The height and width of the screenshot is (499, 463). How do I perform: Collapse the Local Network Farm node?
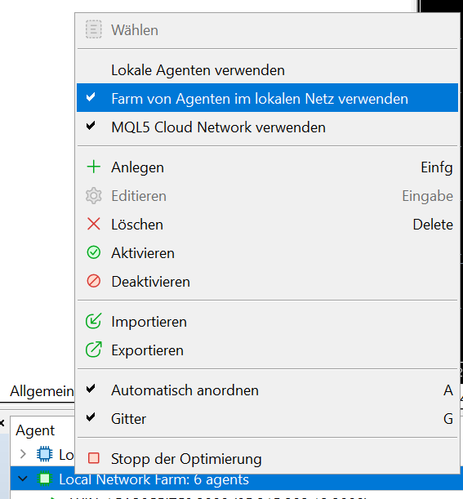coord(23,479)
